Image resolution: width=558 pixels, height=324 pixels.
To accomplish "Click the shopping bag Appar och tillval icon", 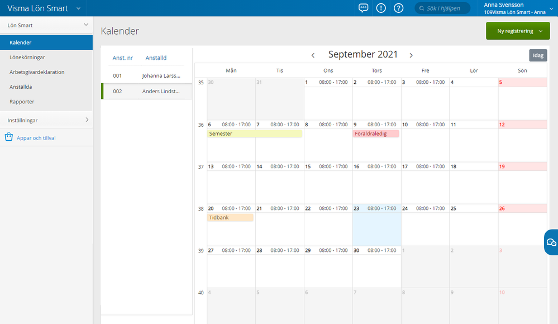I will click(x=9, y=137).
